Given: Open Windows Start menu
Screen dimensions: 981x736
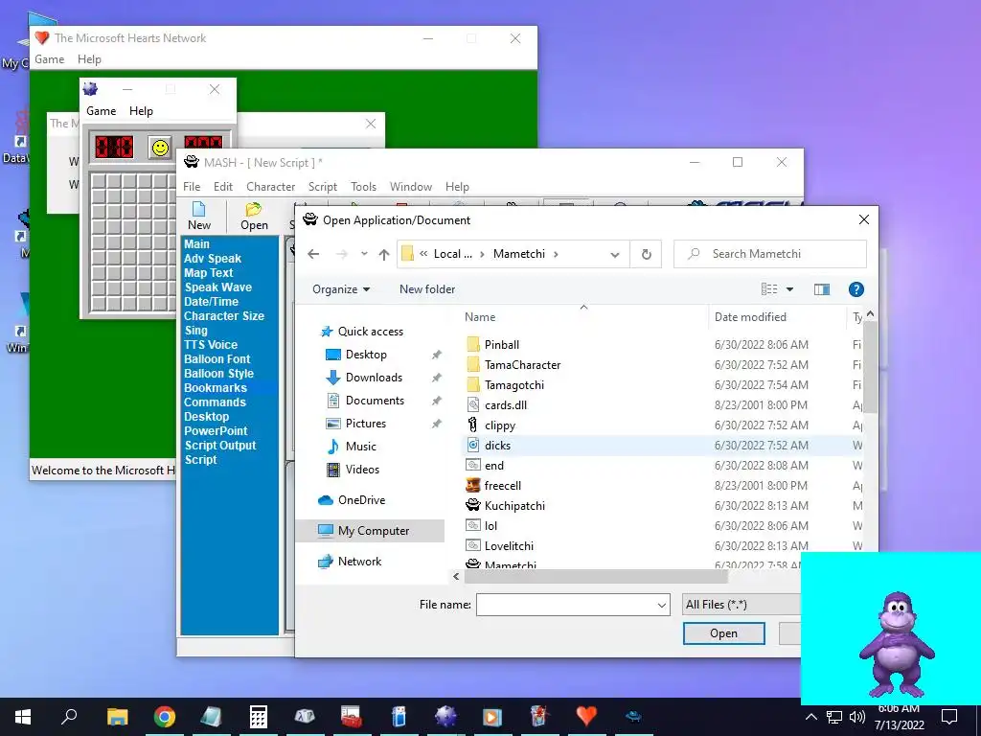Looking at the screenshot, I should 23,717.
